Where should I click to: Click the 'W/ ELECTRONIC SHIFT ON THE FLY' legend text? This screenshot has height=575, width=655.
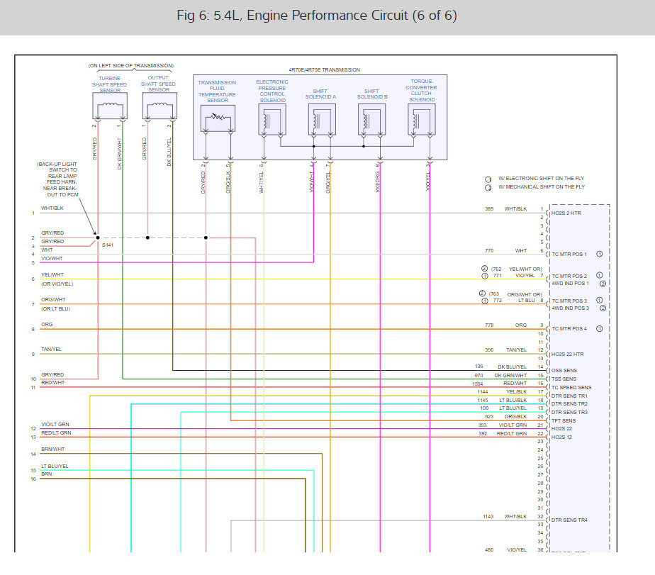(x=541, y=179)
